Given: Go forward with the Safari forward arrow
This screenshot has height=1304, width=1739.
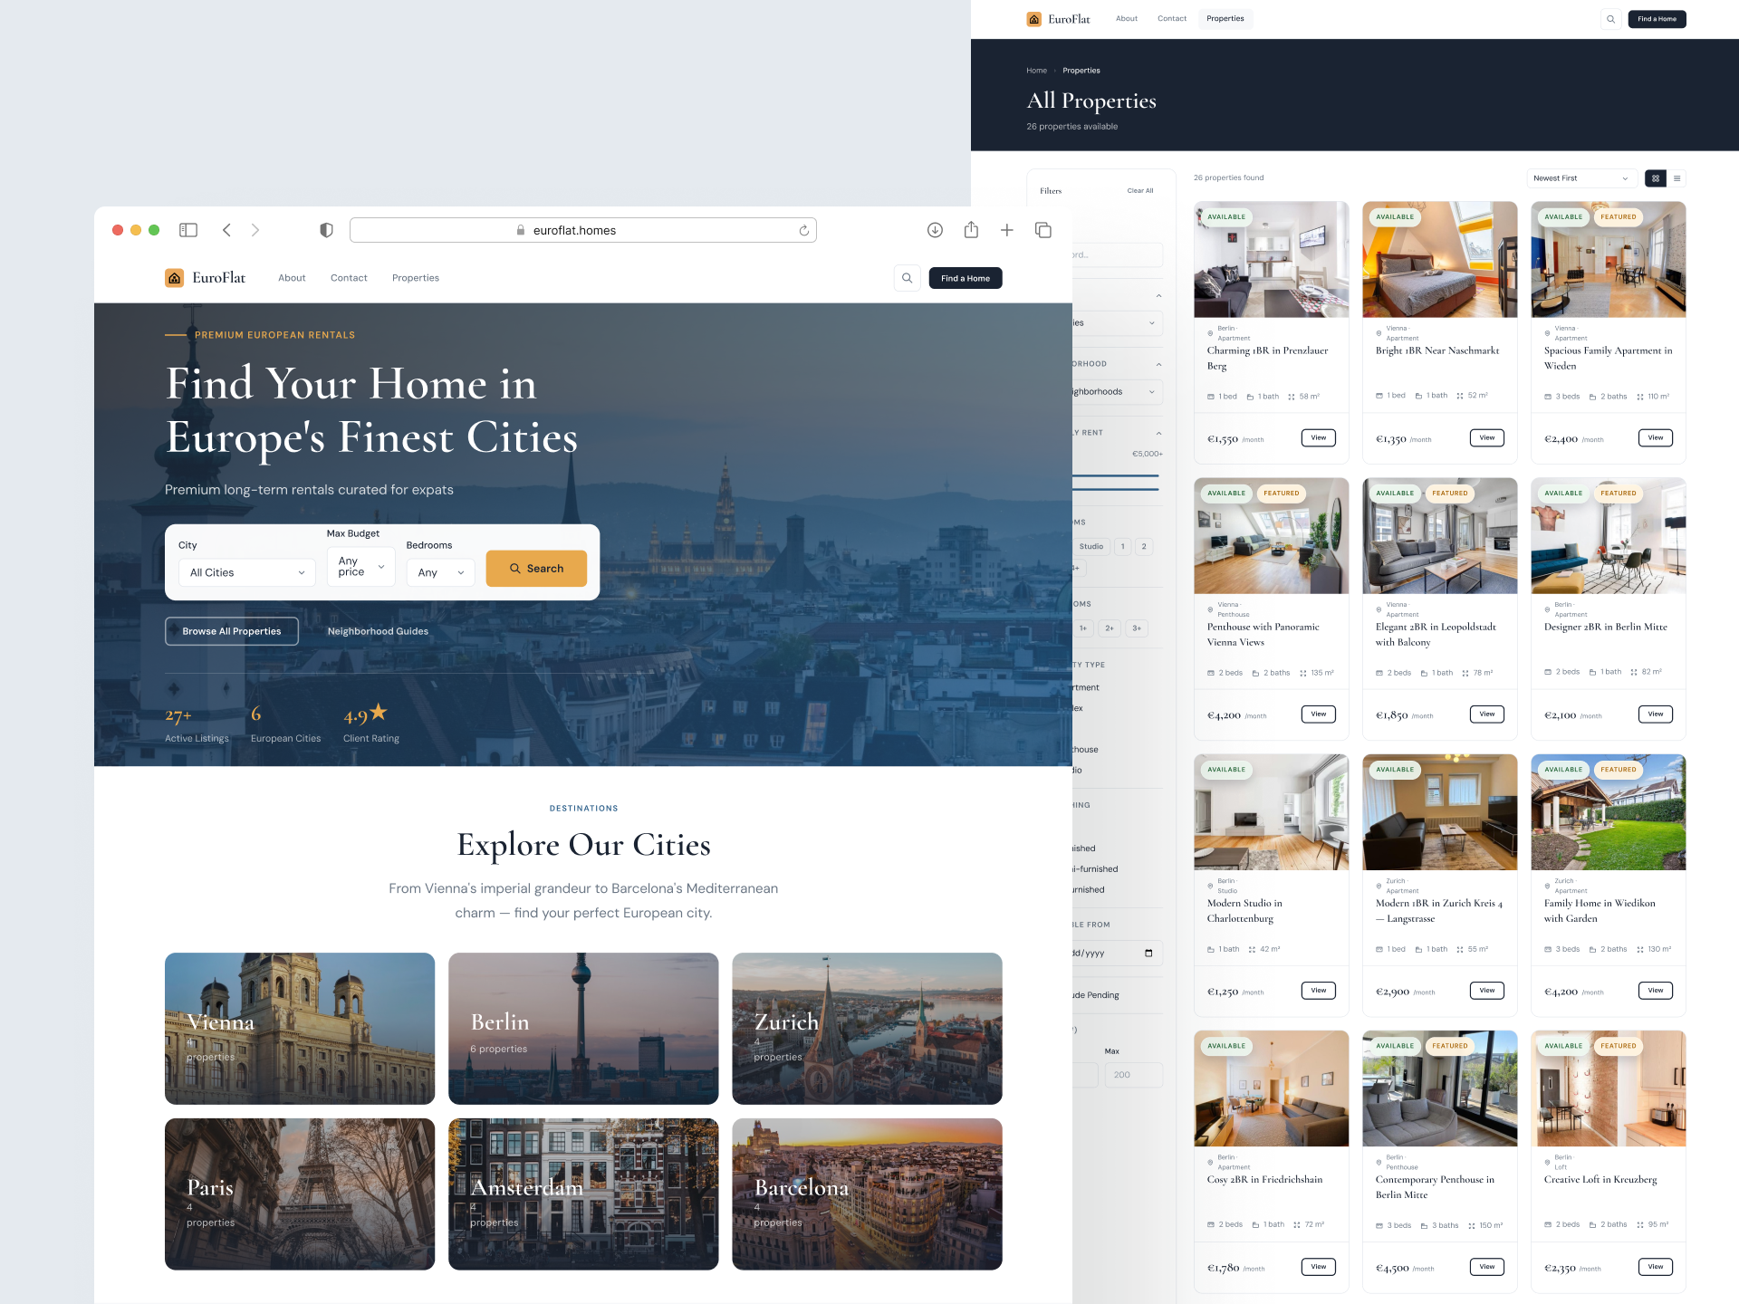Looking at the screenshot, I should (255, 230).
